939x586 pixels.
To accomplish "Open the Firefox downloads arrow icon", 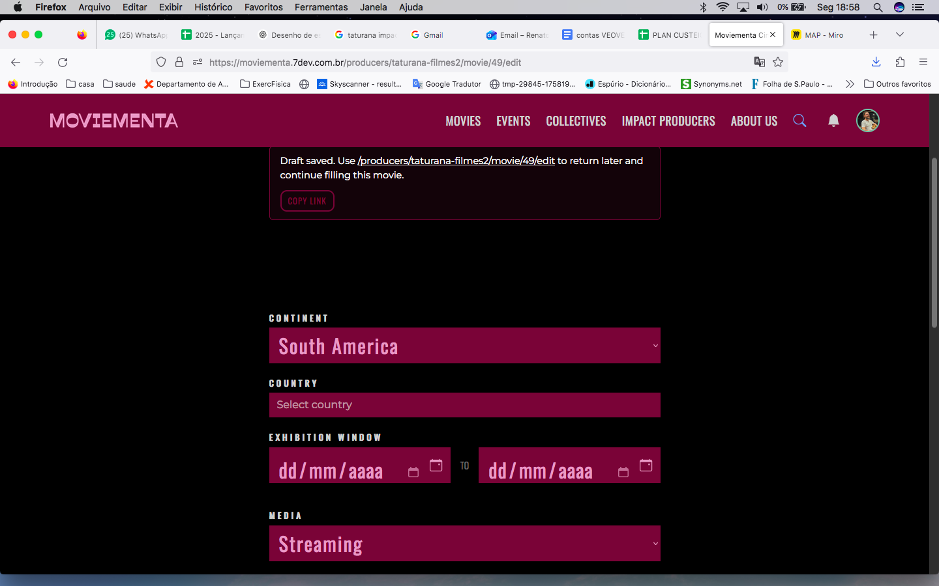I will (x=876, y=63).
